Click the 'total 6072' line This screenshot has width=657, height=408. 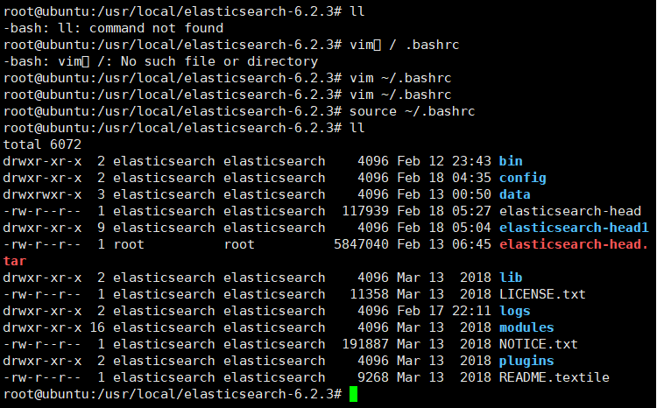42,144
